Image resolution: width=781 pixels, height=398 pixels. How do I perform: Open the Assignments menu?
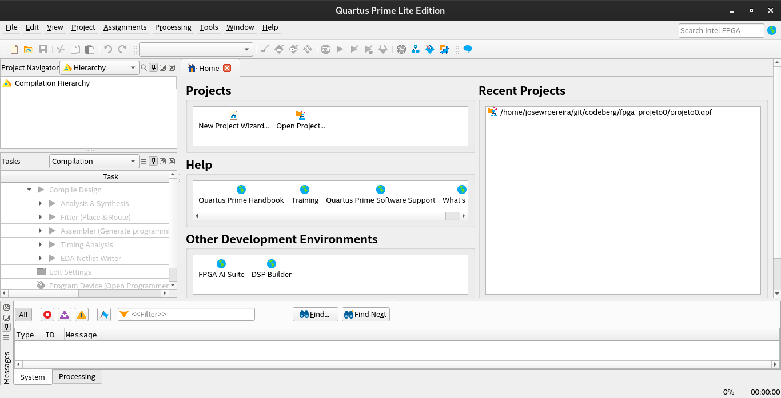click(x=125, y=27)
